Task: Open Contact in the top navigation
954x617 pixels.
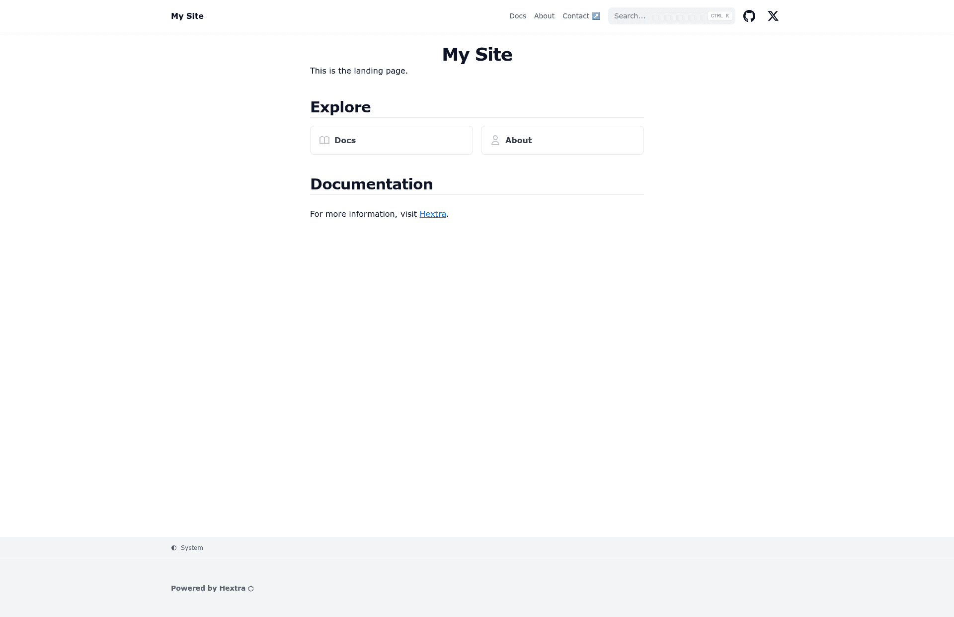Action: (581, 16)
